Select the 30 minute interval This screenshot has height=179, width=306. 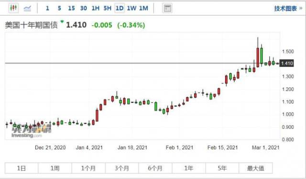pos(84,8)
